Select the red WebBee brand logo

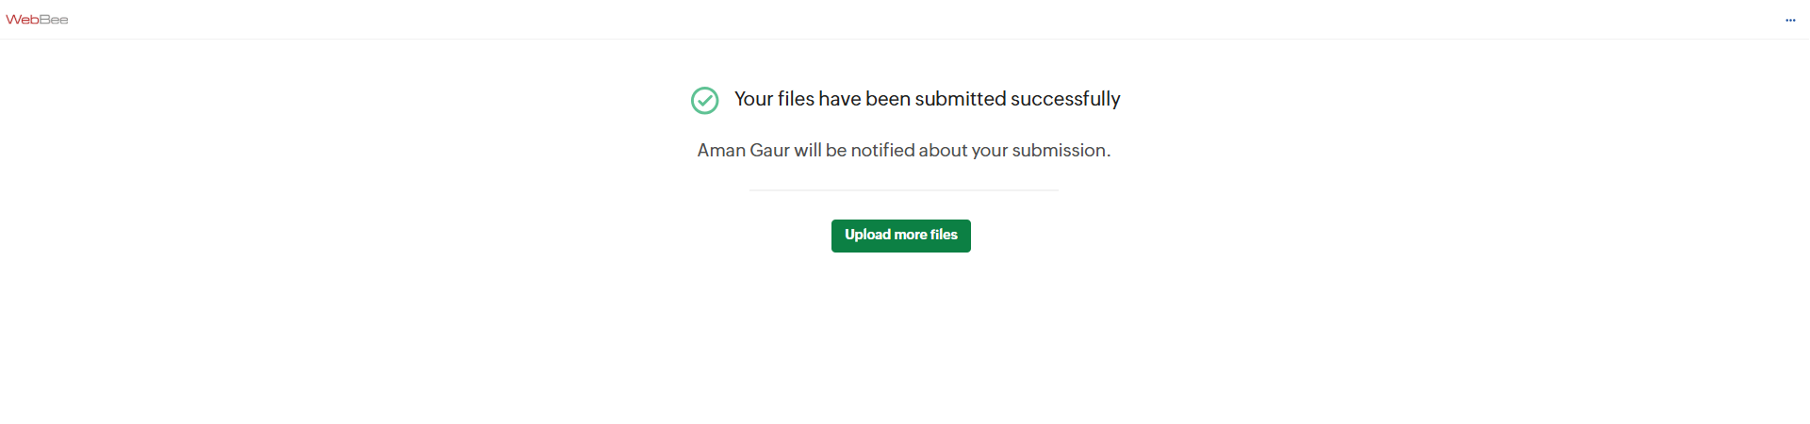[x=37, y=20]
